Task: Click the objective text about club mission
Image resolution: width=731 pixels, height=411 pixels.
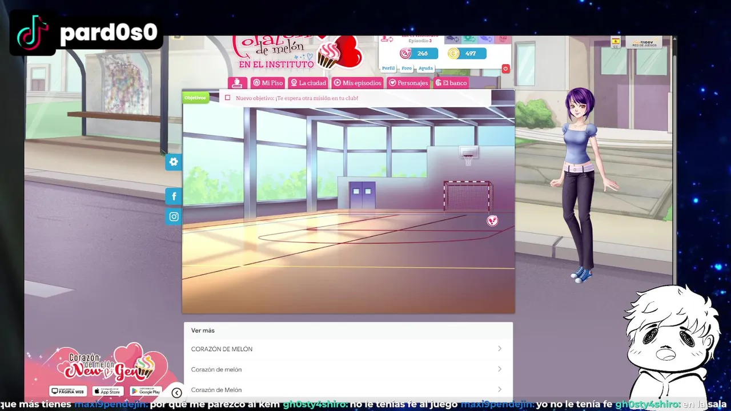Action: [x=297, y=98]
